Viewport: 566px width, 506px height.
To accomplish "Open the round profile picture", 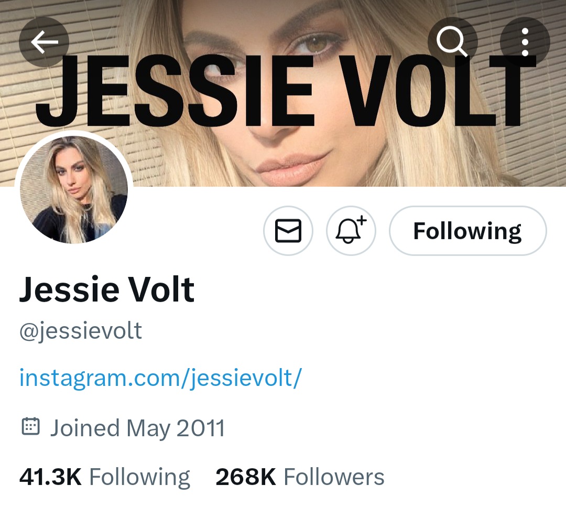I will click(x=74, y=190).
